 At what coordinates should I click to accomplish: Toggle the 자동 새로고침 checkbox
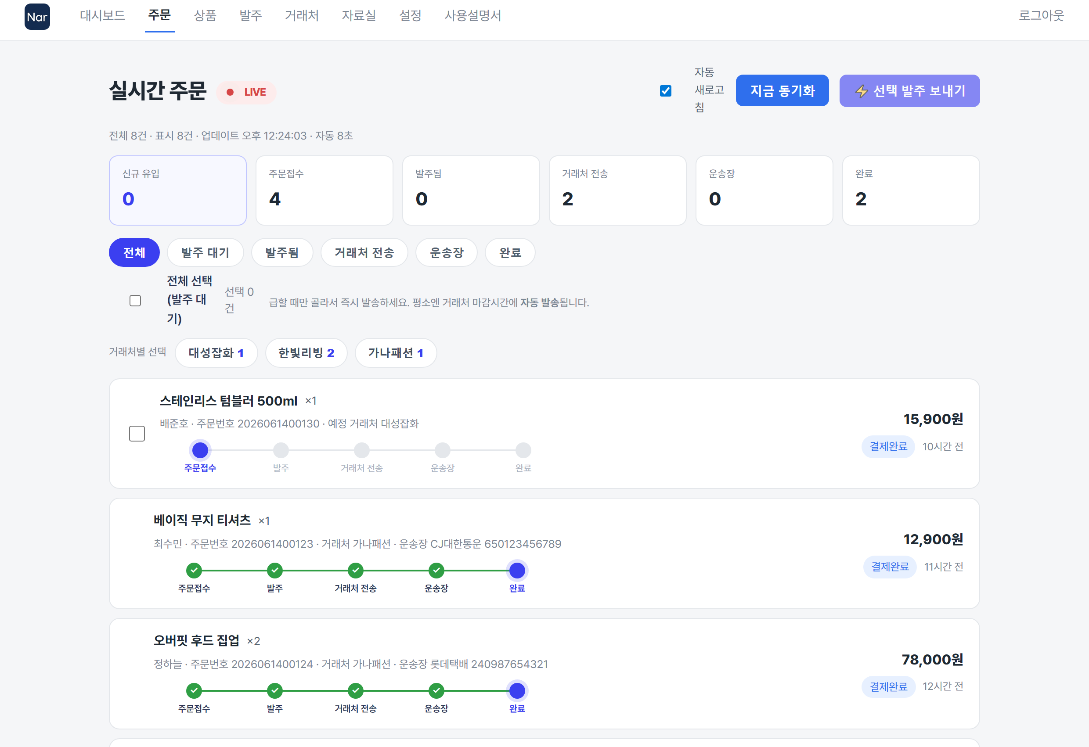[665, 90]
